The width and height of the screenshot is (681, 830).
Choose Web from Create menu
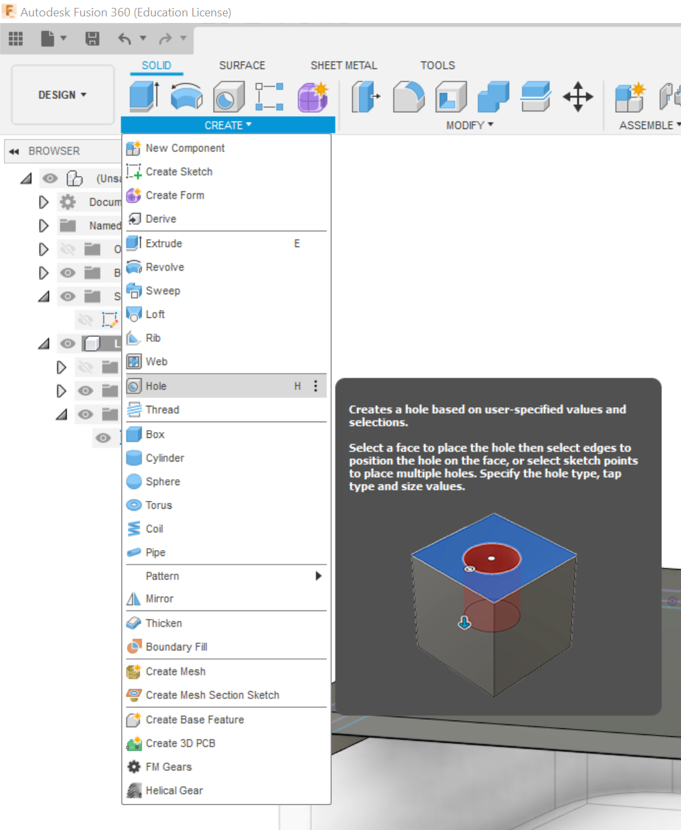tap(226, 361)
